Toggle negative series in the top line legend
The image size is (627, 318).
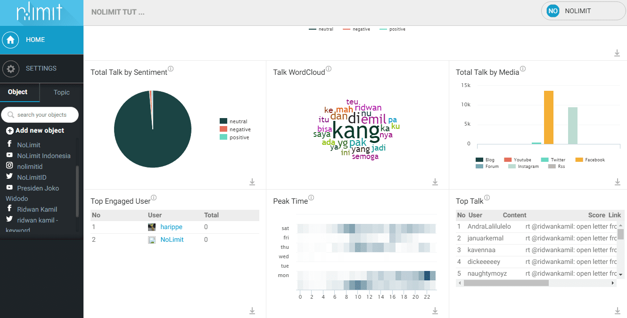[x=356, y=29]
